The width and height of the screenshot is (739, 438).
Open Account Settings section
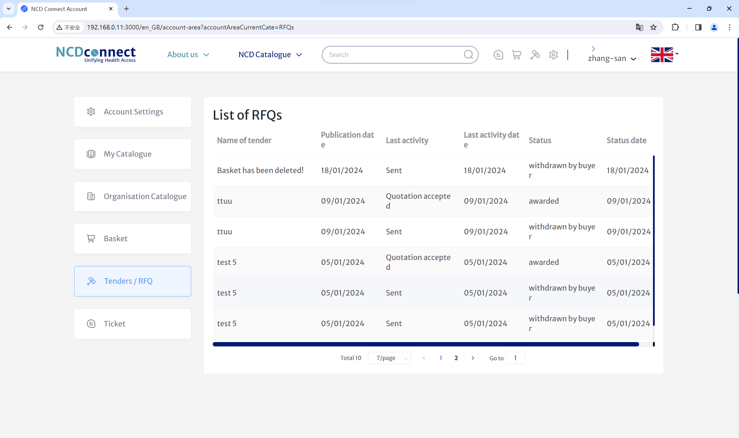pos(133,112)
